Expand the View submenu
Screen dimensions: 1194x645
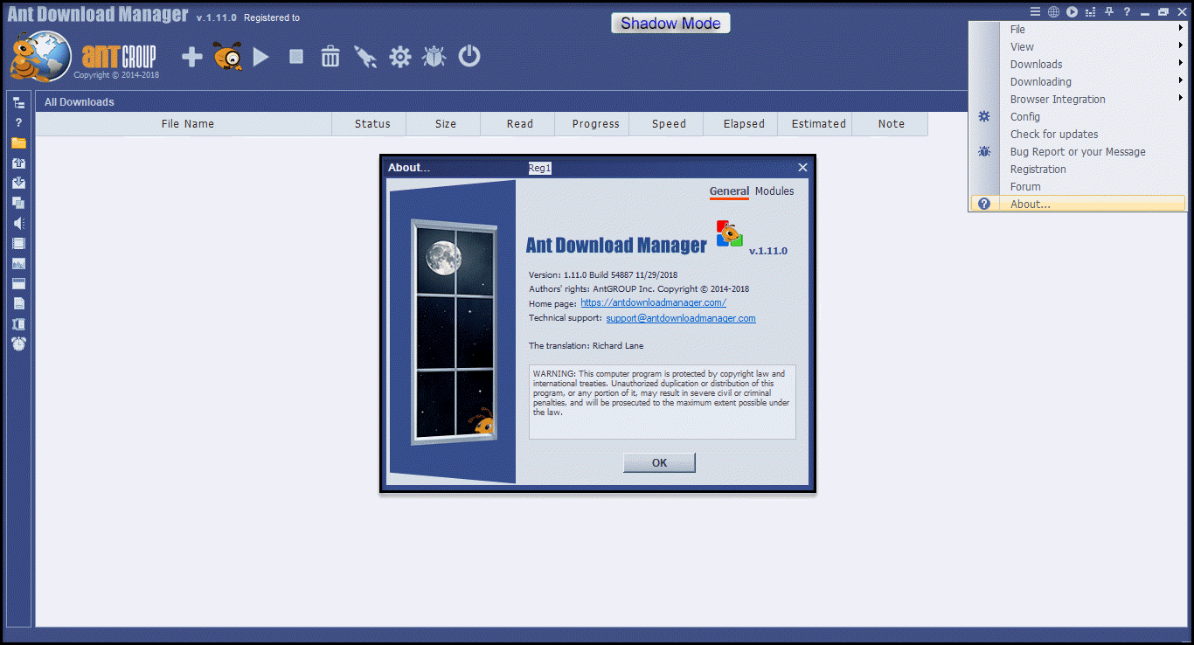tap(1077, 47)
